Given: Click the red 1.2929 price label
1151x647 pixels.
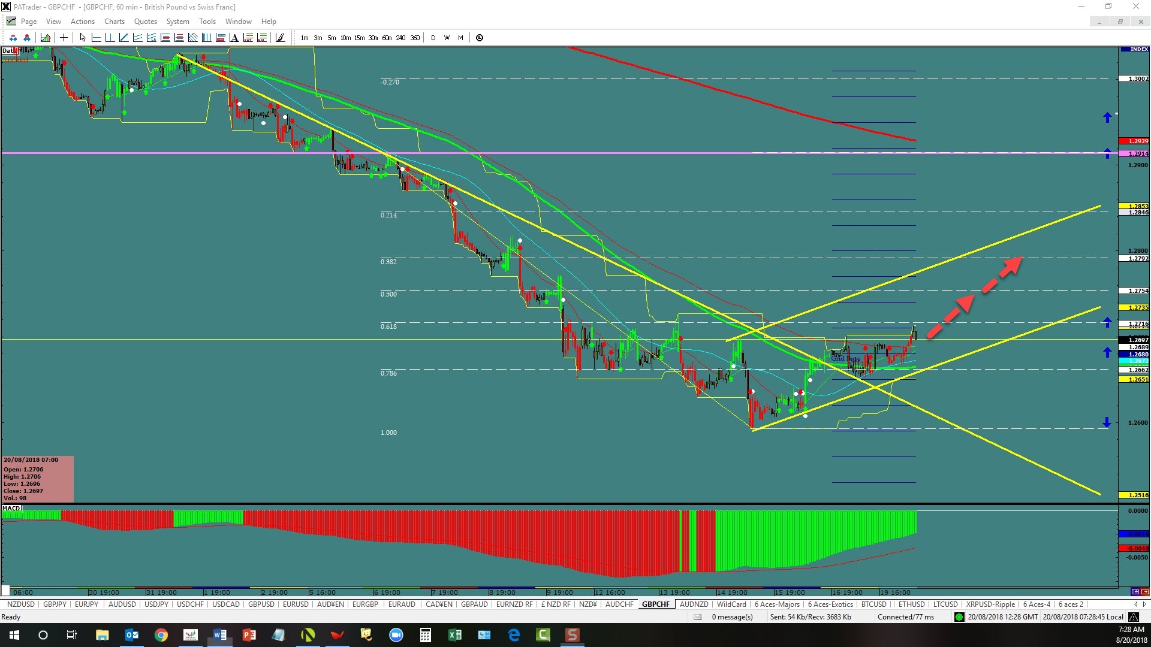Looking at the screenshot, I should (1134, 141).
